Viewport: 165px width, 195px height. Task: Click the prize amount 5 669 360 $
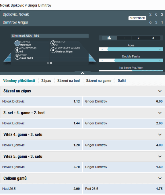(27, 58)
